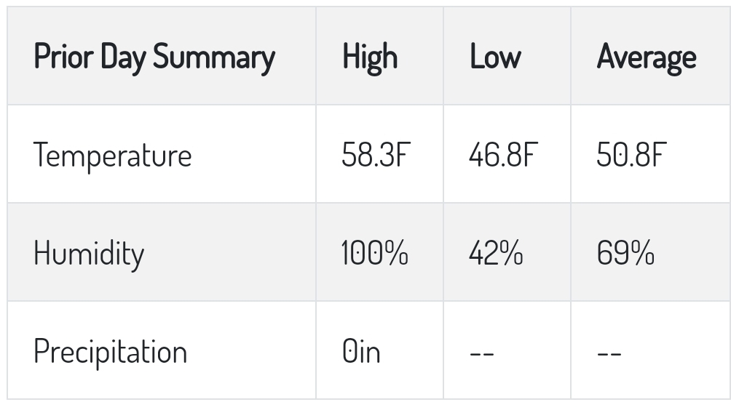Click the Temperature row label
The width and height of the screenshot is (731, 410).
pos(112,156)
